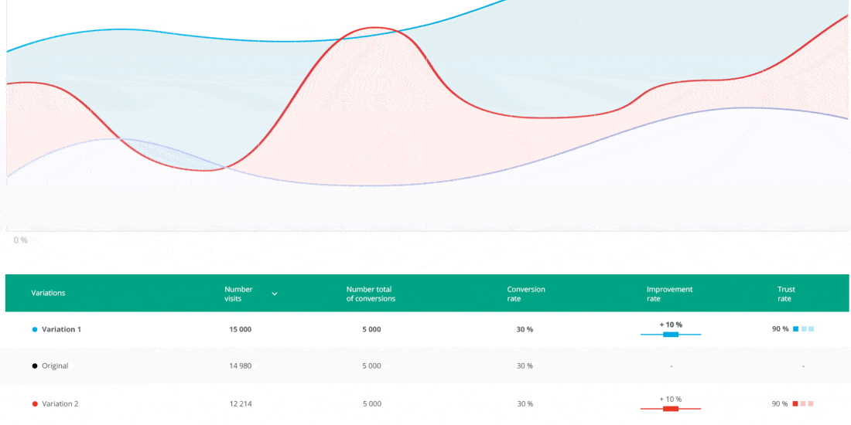Click the blue dot beside Variation 1
Screen dimensions: 851x425
click(35, 329)
